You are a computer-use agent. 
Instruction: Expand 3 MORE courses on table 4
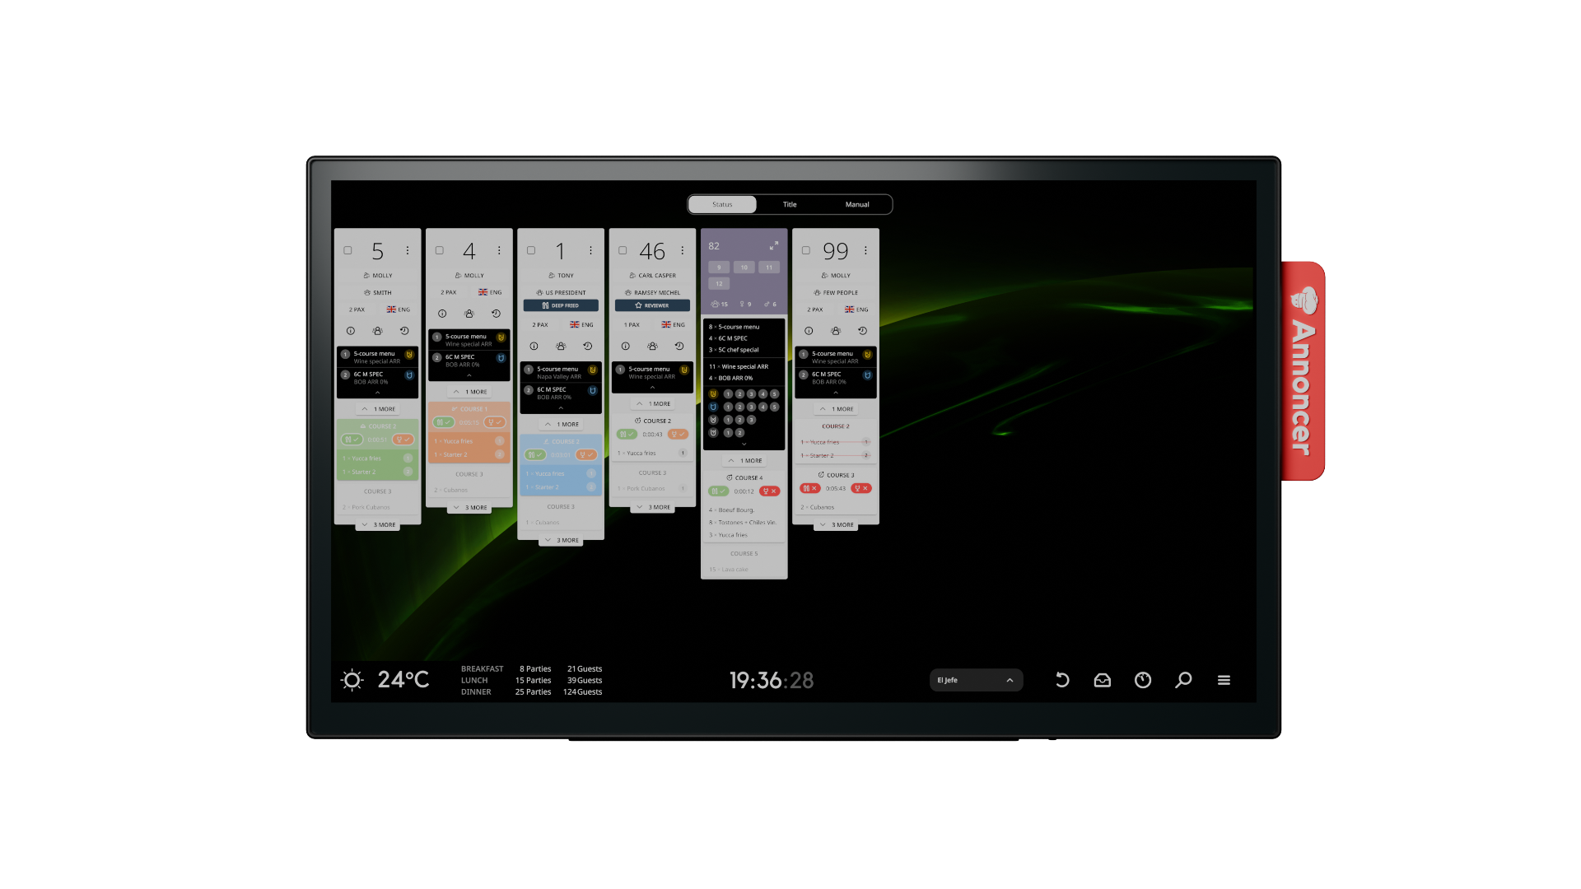tap(469, 508)
